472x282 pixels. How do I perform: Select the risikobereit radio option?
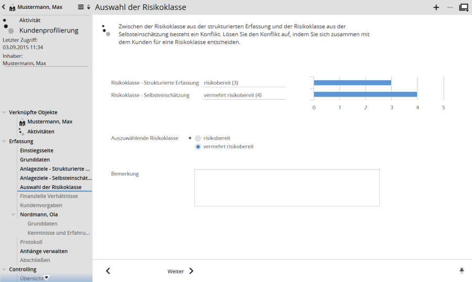click(x=198, y=138)
